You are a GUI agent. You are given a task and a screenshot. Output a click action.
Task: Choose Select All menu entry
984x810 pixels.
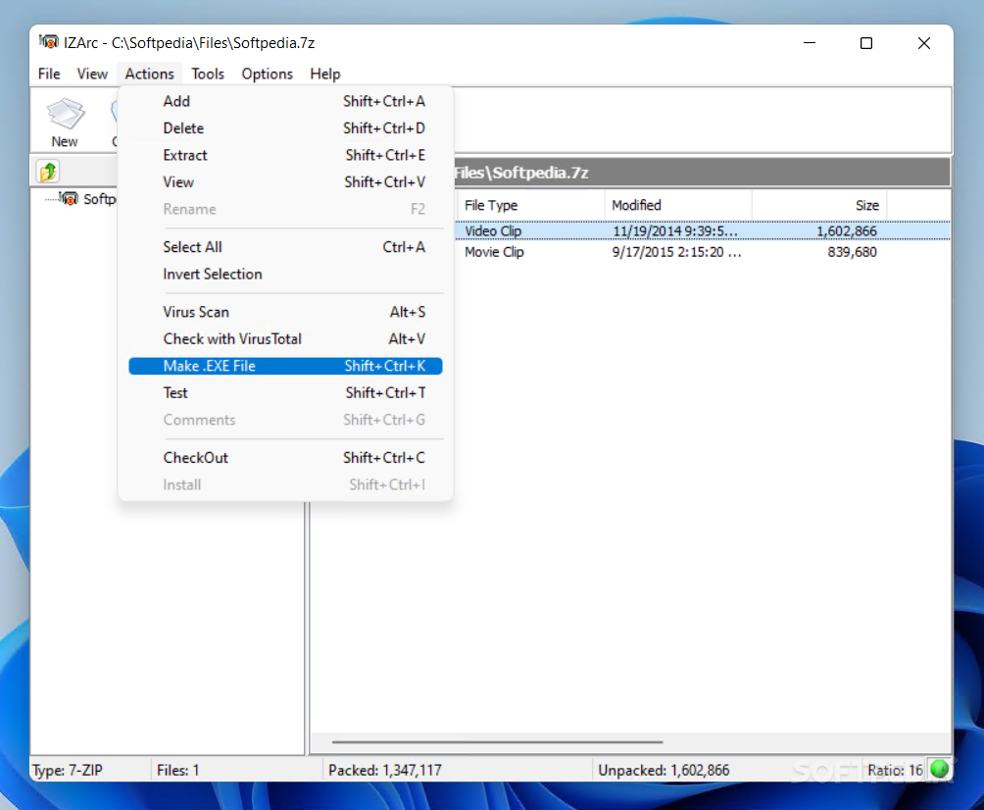(285, 247)
